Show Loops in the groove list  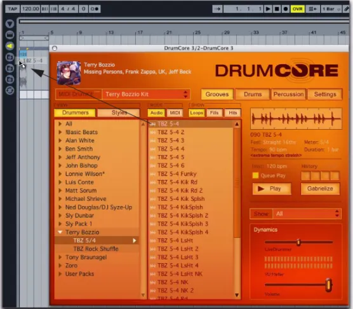196,113
